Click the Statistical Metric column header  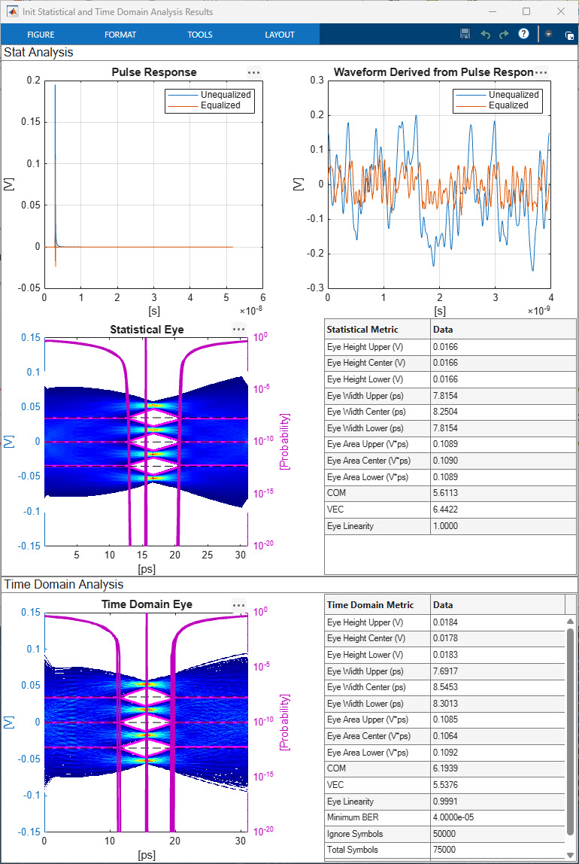(377, 330)
